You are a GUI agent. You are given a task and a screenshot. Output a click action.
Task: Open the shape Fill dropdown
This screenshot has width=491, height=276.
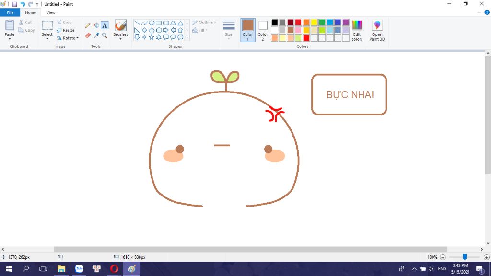200,30
